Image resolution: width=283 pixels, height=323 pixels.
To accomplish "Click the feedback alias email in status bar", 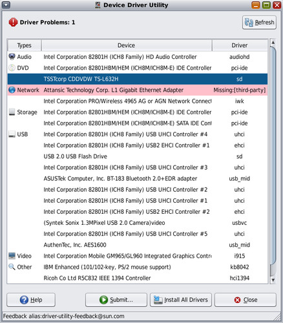I will click(83, 316).
